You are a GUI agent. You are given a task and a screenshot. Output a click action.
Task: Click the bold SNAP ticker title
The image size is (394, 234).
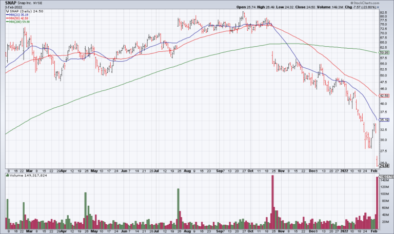[11, 3]
